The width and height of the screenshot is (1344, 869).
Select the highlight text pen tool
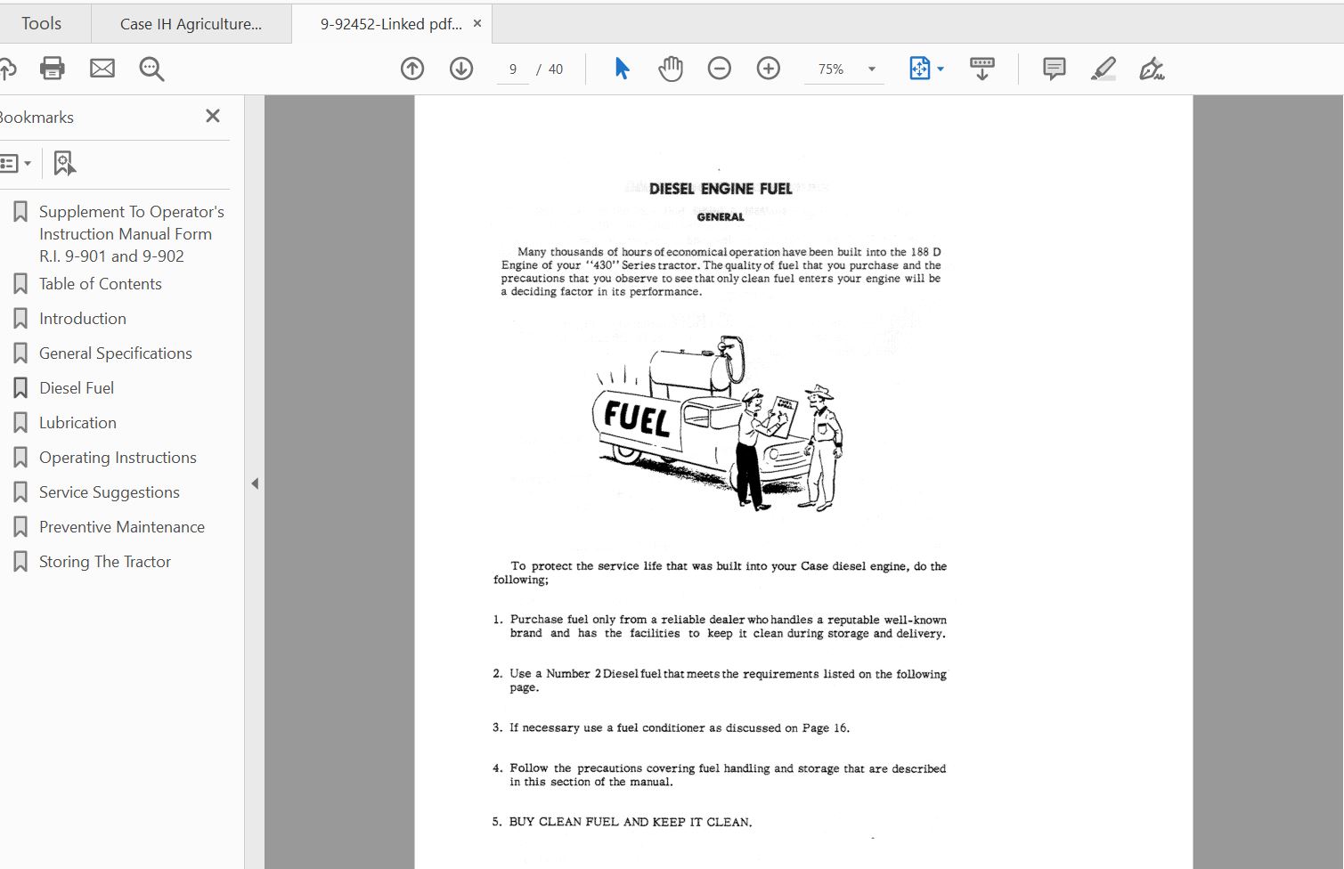1104,69
